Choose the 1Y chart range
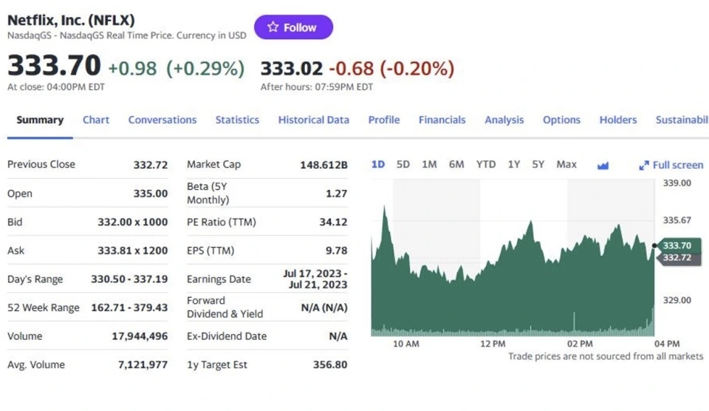The image size is (709, 411). 514,164
